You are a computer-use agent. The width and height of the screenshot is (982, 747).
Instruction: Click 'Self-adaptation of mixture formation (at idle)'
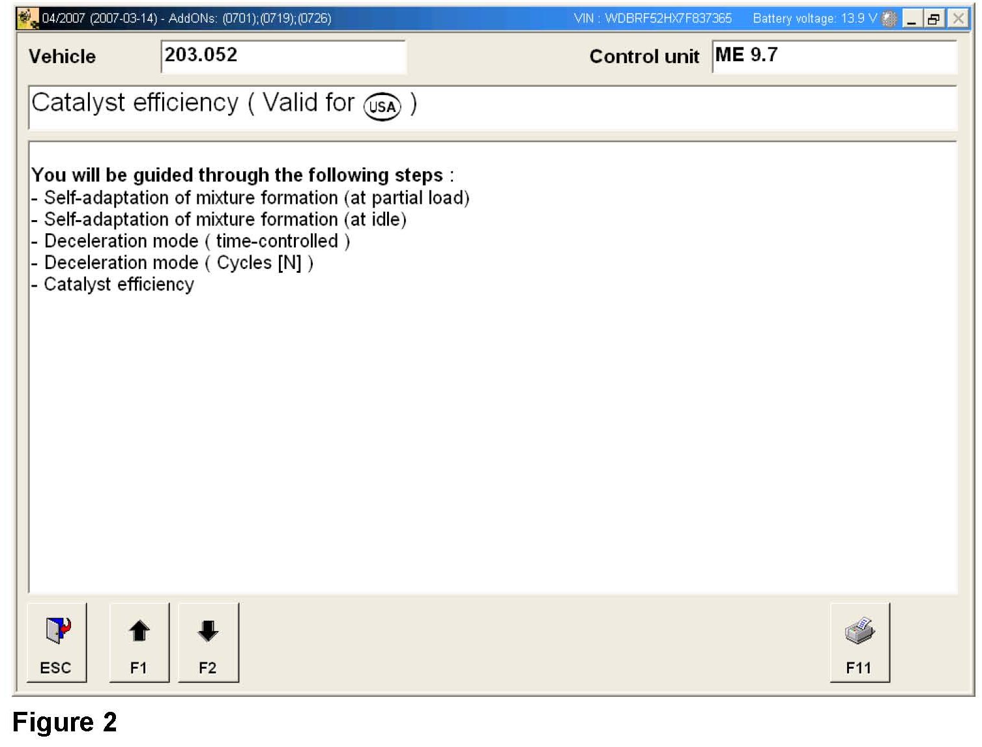point(225,219)
